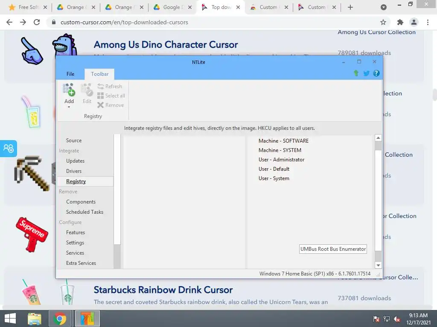Image resolution: width=437 pixels, height=327 pixels.
Task: Click the hive list scroll down arrow
Action: (378, 265)
